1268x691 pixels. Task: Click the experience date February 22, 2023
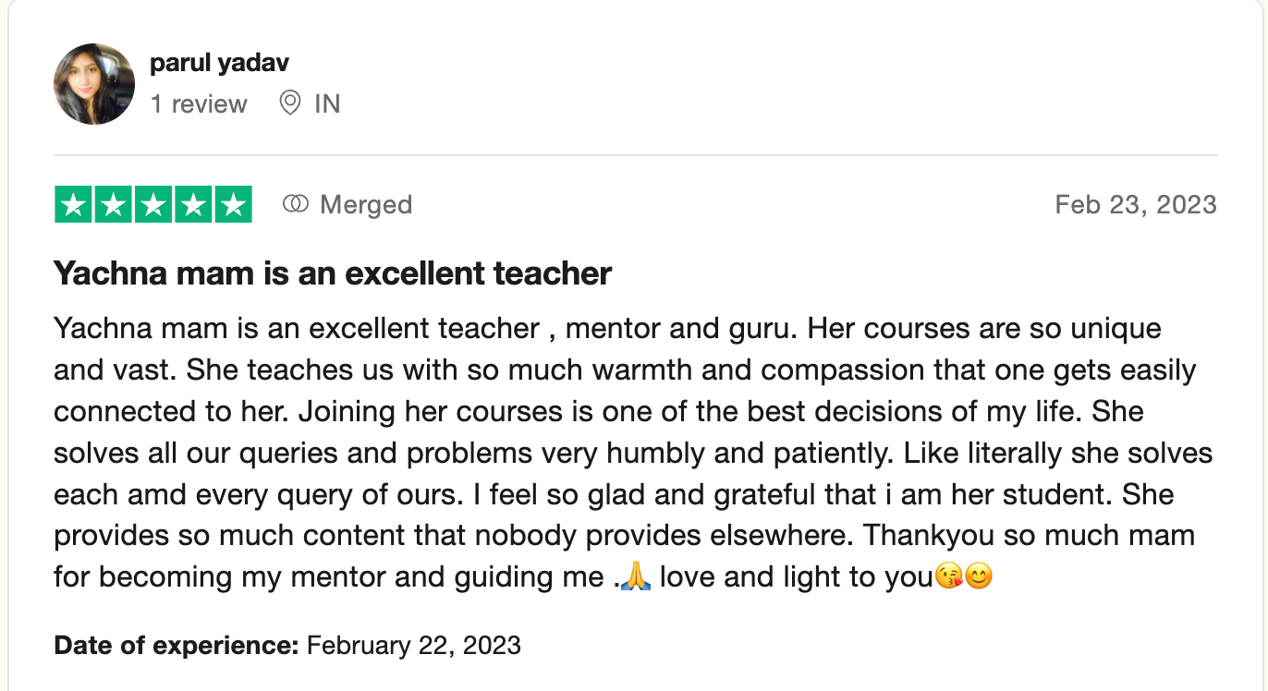pos(414,644)
